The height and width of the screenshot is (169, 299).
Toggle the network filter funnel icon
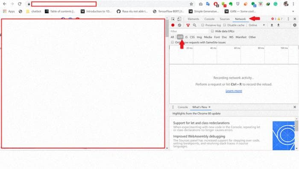click(188, 25)
